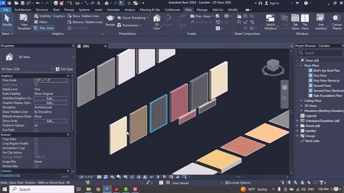This screenshot has width=344, height=193.
Task: Click Show Hidden Lines tool
Action: pos(83,16)
